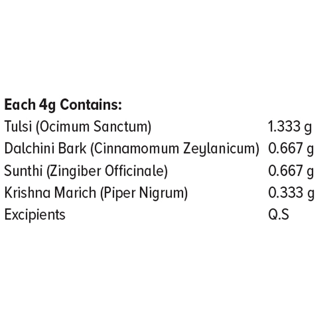Viewport: 318px width, 322px height.
Task: Select the Excipients label
Action: (x=35, y=215)
